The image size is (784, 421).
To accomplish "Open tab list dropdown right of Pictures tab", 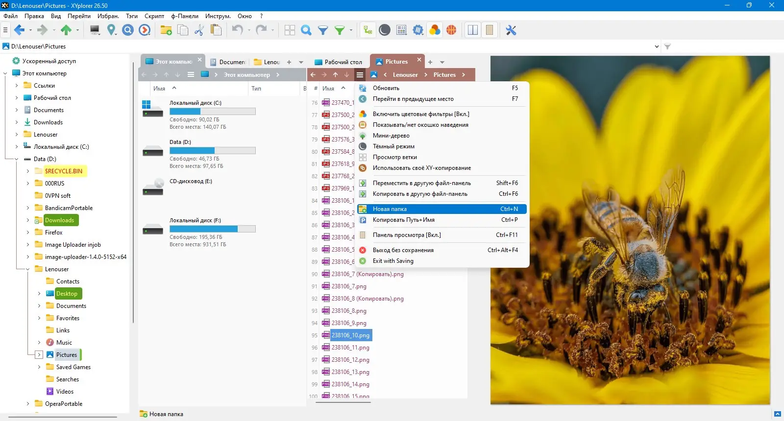I will (442, 62).
